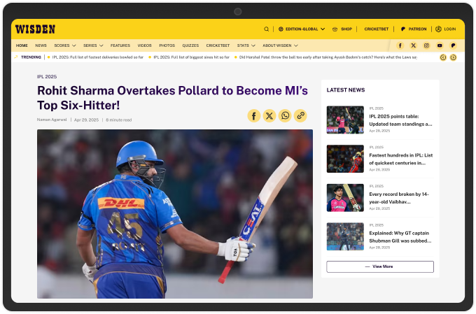The image size is (476, 314).
Task: Open the Videos menu item
Action: pyautogui.click(x=144, y=45)
